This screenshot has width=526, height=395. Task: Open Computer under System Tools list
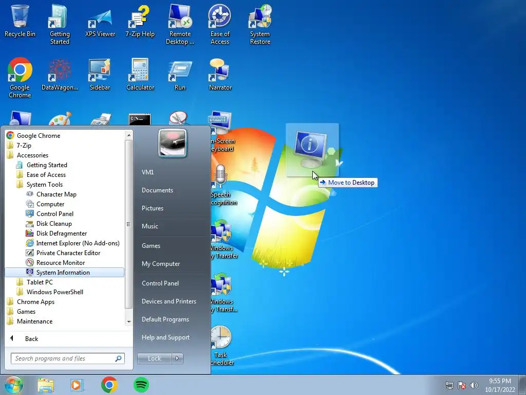tap(50, 204)
